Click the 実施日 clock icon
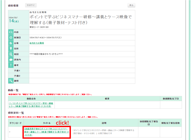Viewport: 191px width, 140px height. 11,38
